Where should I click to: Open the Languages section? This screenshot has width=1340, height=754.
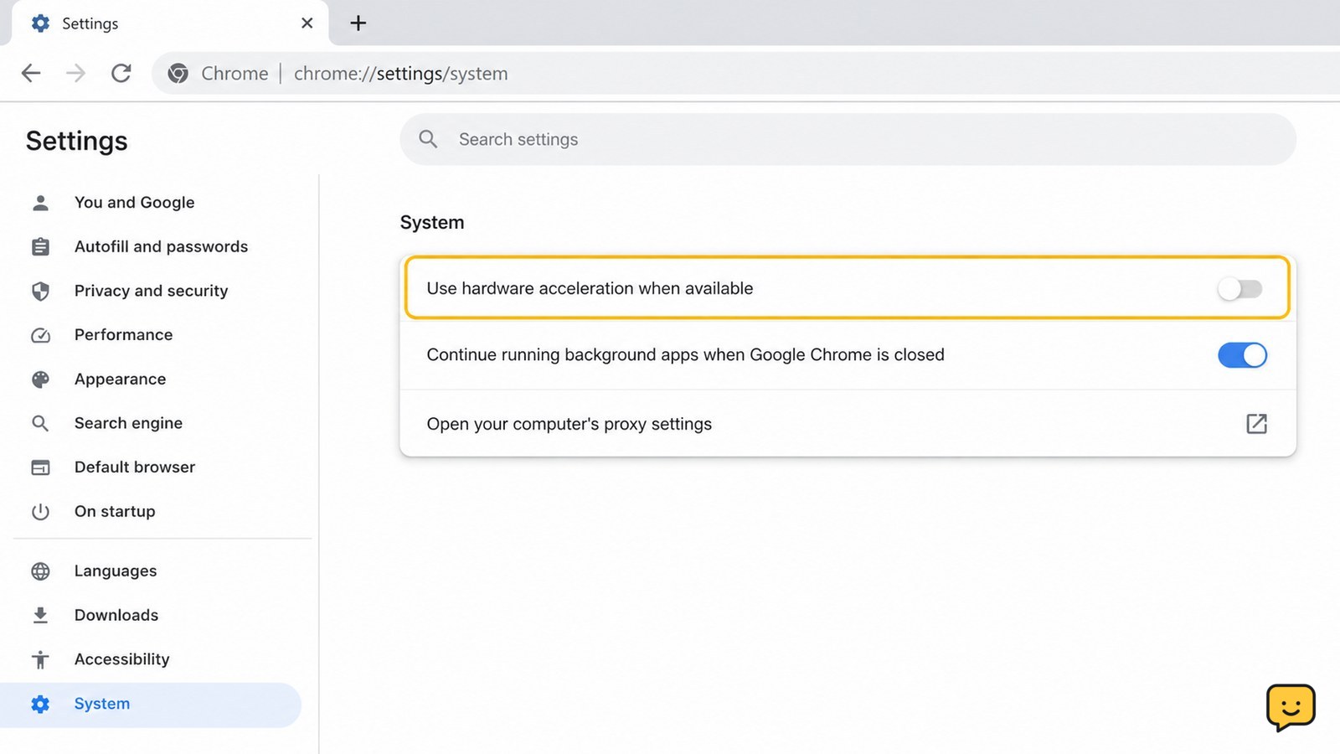coord(116,571)
